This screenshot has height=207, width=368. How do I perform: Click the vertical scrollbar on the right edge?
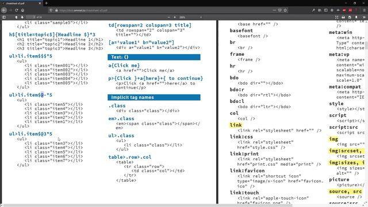coord(366,45)
